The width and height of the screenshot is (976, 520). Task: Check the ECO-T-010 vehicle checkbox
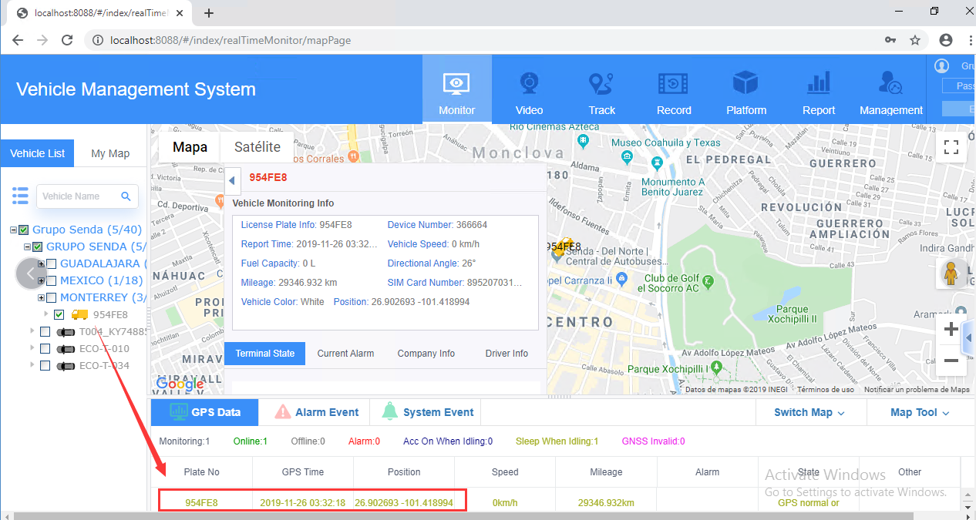click(x=45, y=349)
